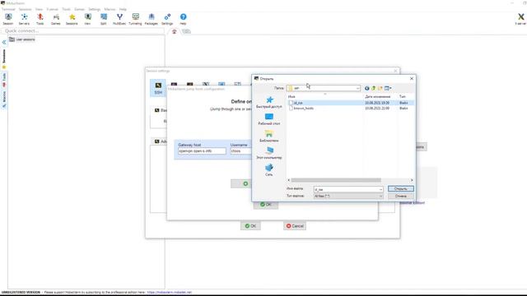
Task: Click the Session toolbar icon
Action: pos(8,19)
